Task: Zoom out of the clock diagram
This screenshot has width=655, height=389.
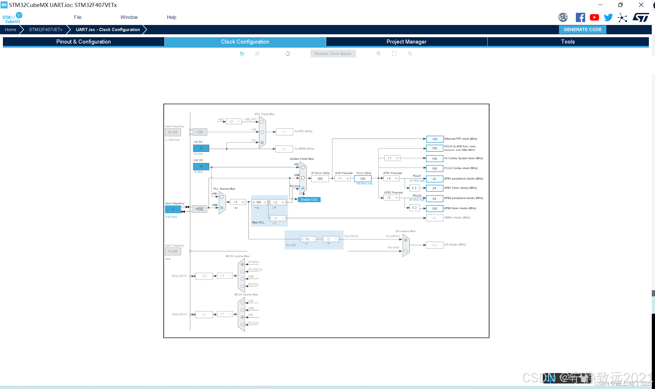Action: [x=410, y=53]
